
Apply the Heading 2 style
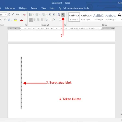point(111,17)
